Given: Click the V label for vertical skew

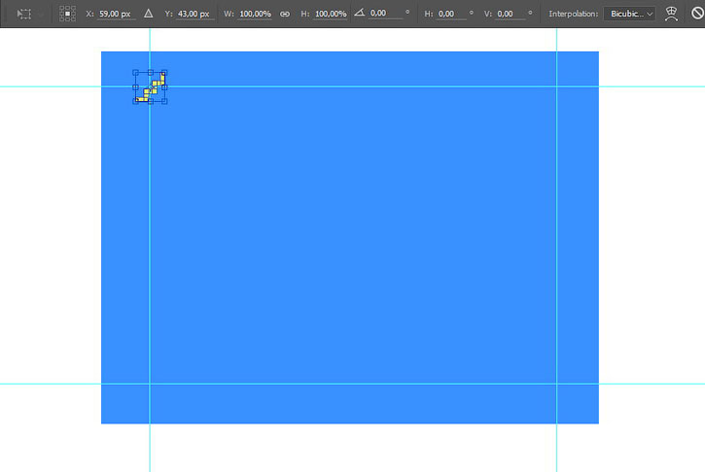Looking at the screenshot, I should coord(488,14).
